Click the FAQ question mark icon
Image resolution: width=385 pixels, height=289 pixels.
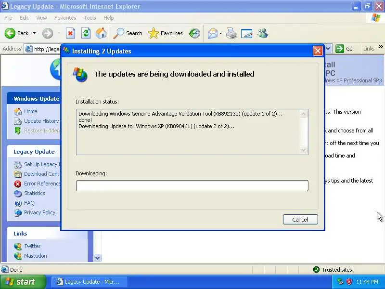tap(18, 203)
